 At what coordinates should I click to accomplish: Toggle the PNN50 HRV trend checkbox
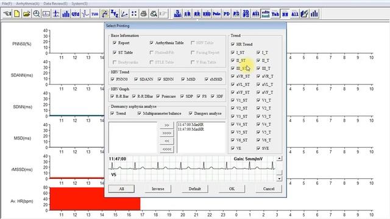(x=112, y=79)
